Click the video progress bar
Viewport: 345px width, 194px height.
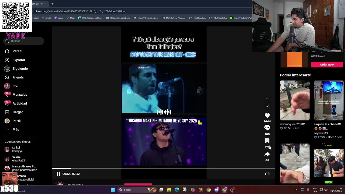click(x=164, y=168)
